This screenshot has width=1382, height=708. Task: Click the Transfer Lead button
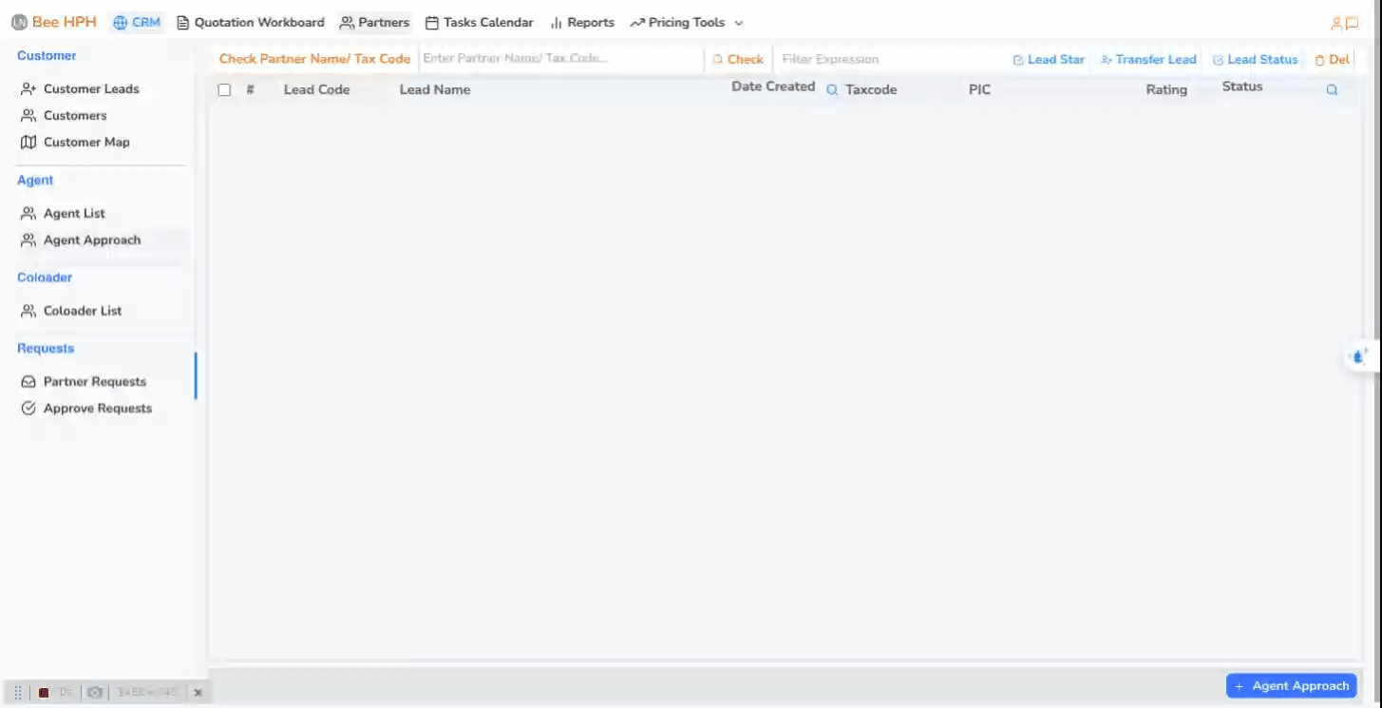click(1148, 59)
